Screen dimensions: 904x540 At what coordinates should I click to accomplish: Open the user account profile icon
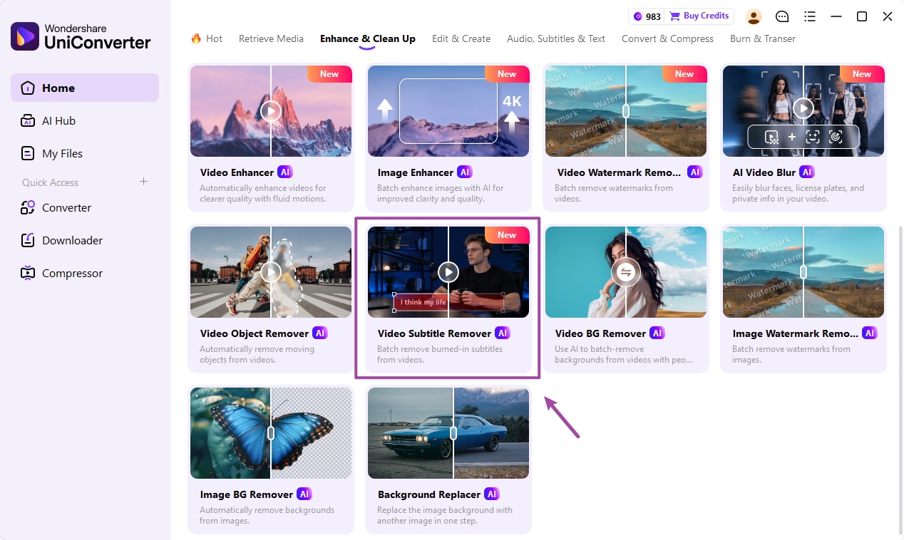[754, 16]
